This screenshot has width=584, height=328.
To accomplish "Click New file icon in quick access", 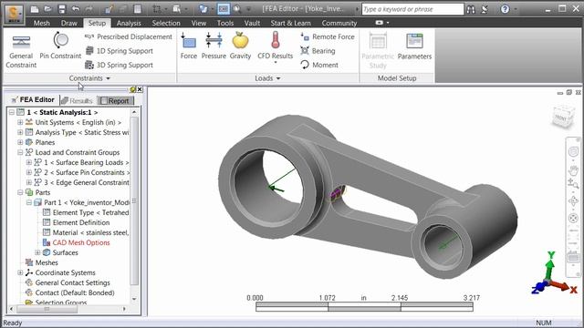I will pos(35,9).
